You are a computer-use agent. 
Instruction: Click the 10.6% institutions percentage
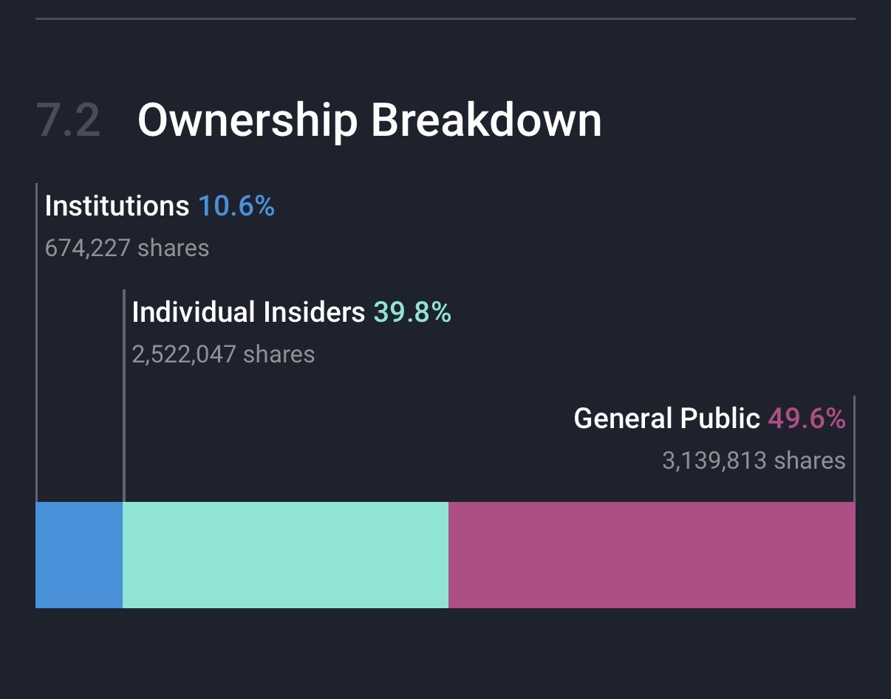[236, 206]
